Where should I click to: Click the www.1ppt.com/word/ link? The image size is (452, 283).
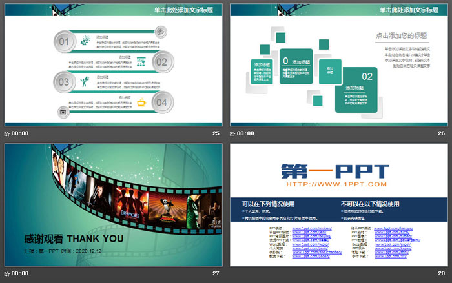click(x=311, y=244)
